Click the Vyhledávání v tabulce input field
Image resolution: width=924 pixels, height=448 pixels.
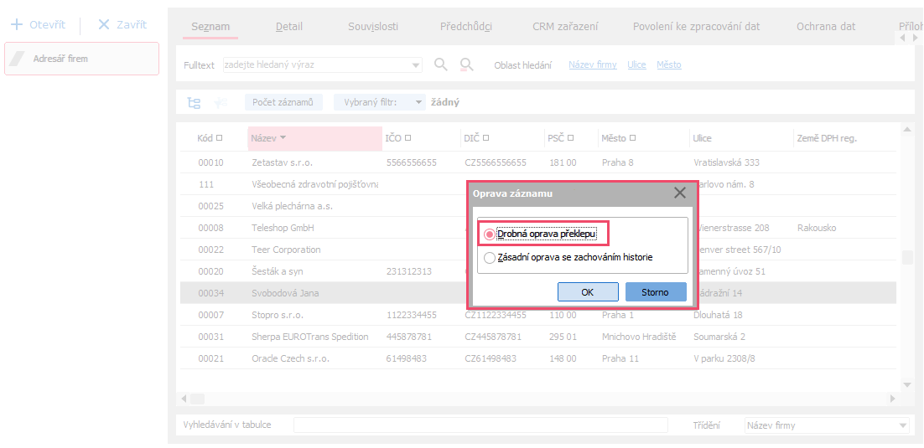click(480, 425)
